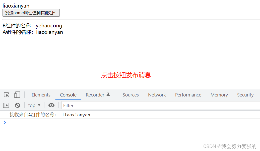
Task: Create a live expression with eye icon
Action: click(51, 105)
